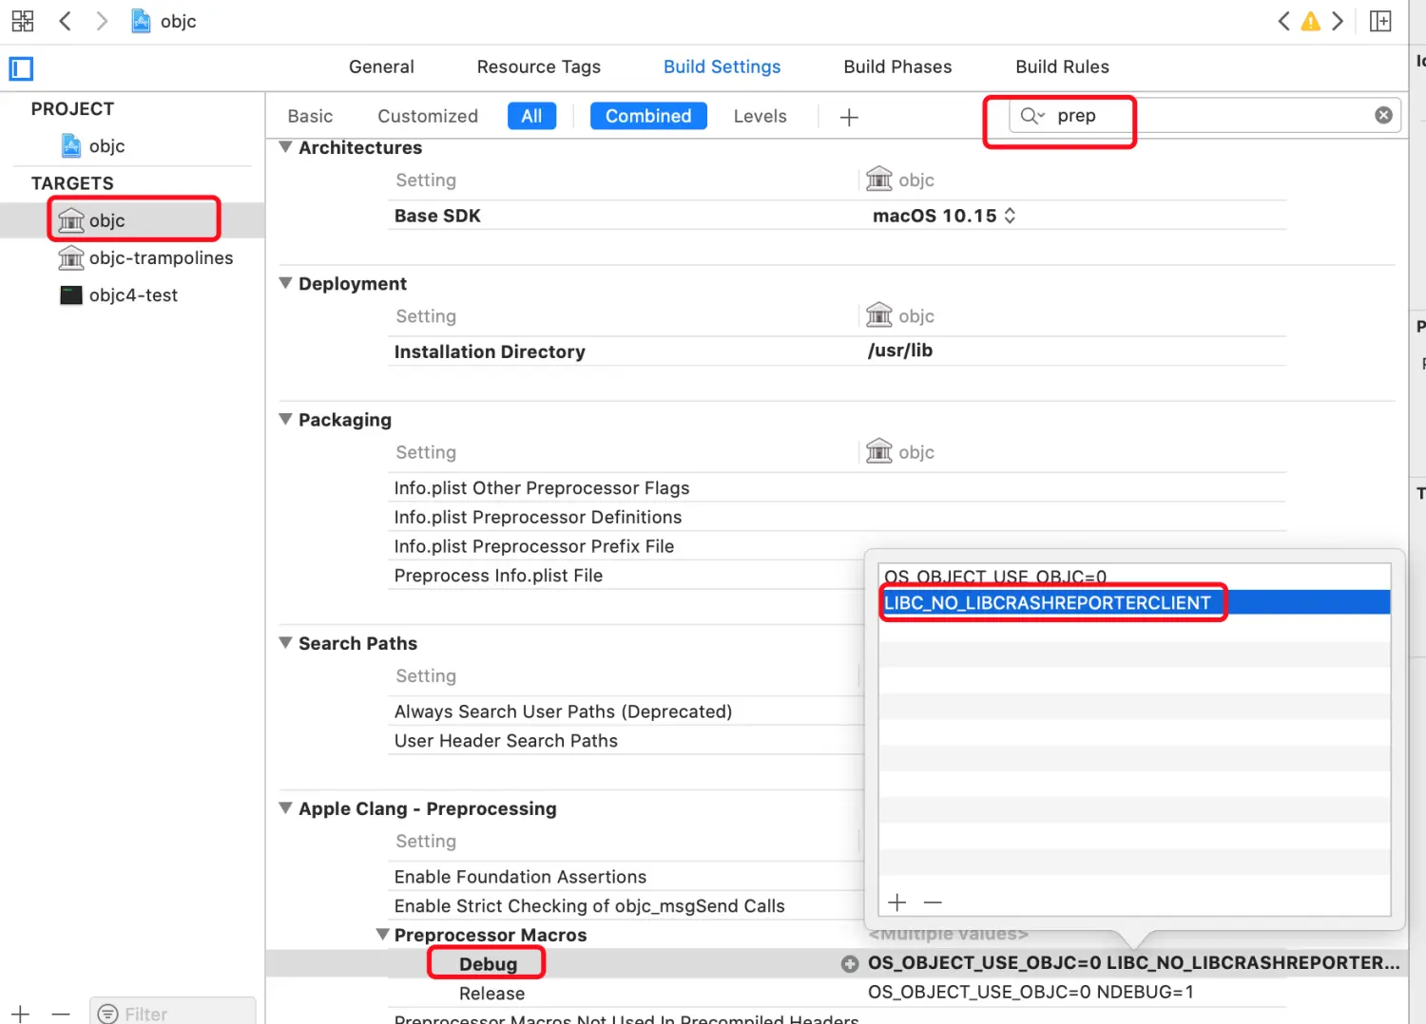The image size is (1426, 1024).
Task: Add a build setting with plus button
Action: tap(849, 117)
